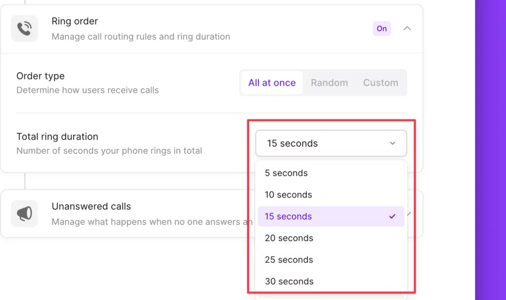Viewport: 506px width, 300px height.
Task: Click the checkmark beside 15 seconds
Action: tap(392, 216)
